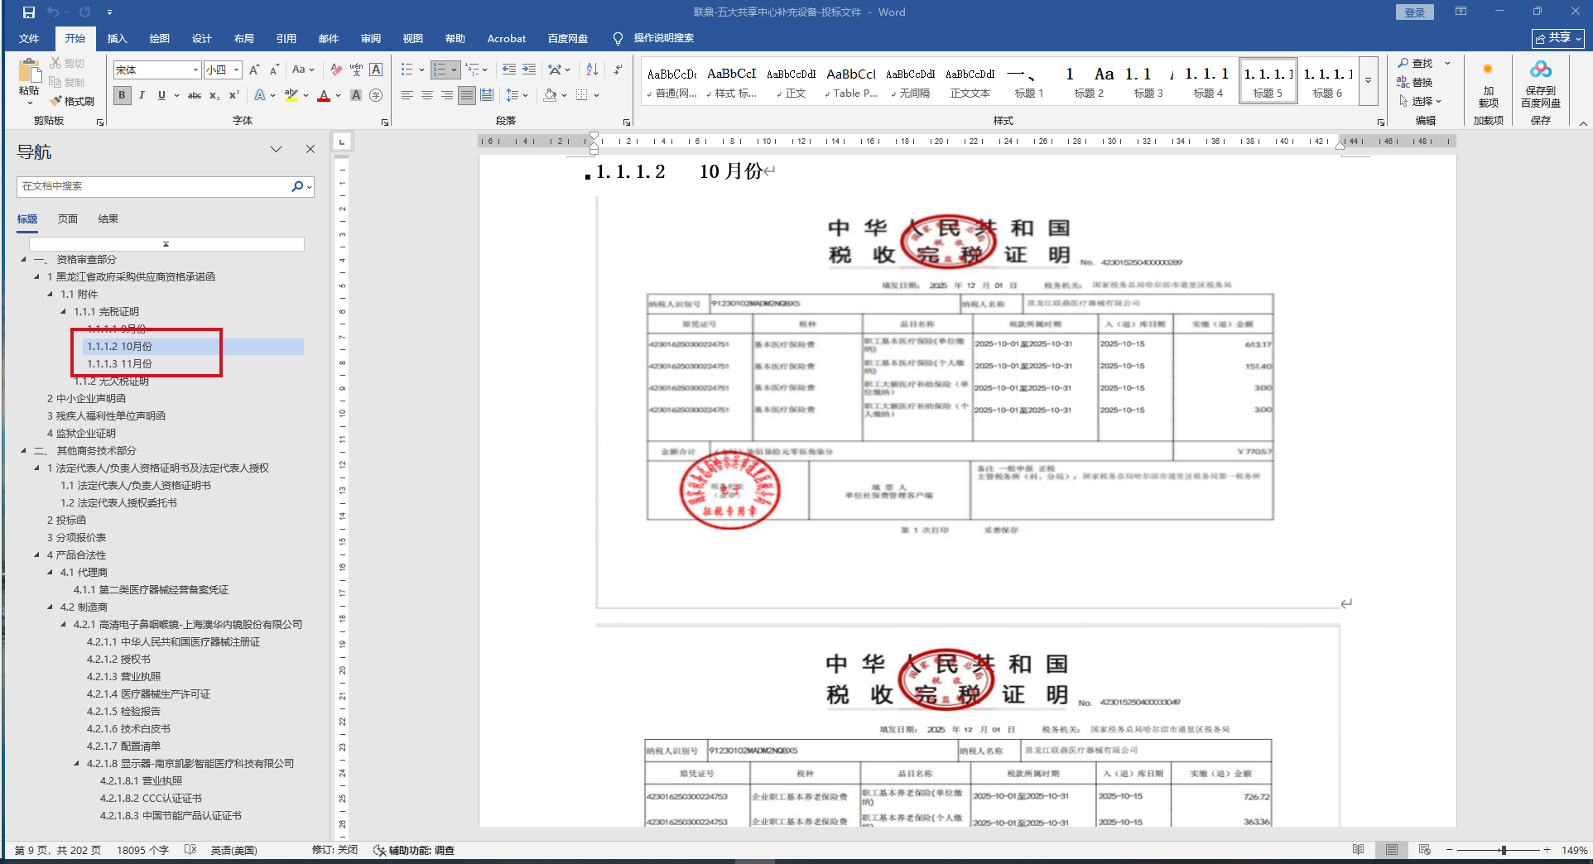Click the Save icon in the title bar

click(x=28, y=12)
